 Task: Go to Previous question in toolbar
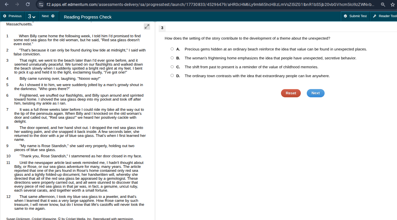pyautogui.click(x=13, y=16)
